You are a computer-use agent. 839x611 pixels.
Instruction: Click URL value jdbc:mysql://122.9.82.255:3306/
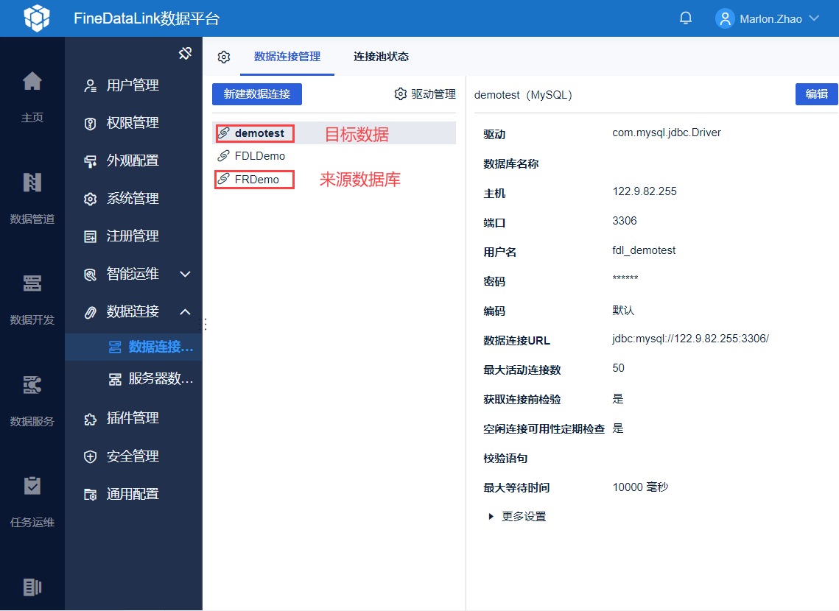tap(691, 339)
